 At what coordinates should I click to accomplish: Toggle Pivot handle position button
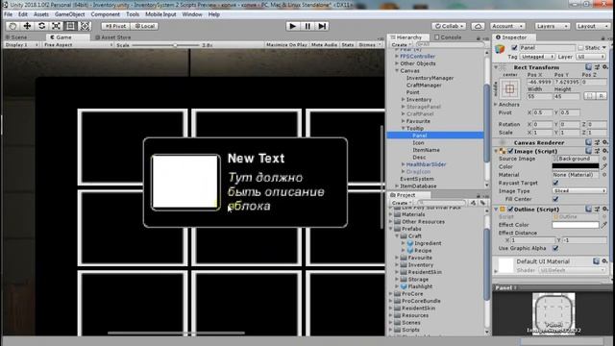[x=115, y=26]
